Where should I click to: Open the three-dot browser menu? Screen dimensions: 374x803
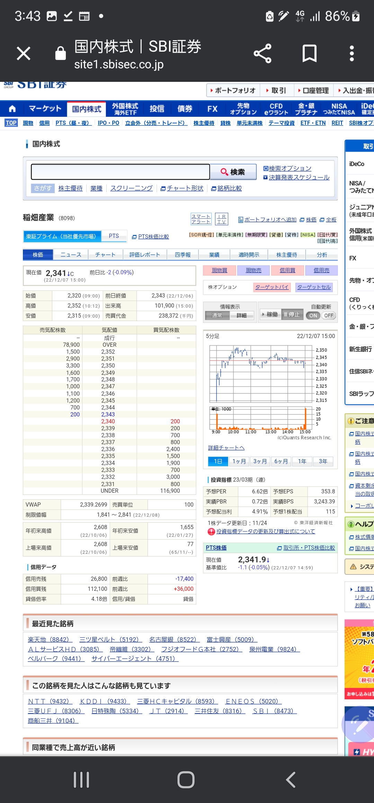point(351,53)
